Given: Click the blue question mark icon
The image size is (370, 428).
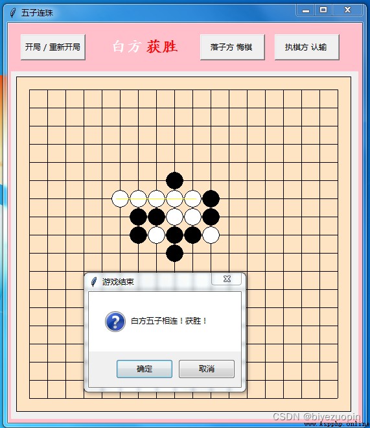Looking at the screenshot, I should pyautogui.click(x=115, y=321).
